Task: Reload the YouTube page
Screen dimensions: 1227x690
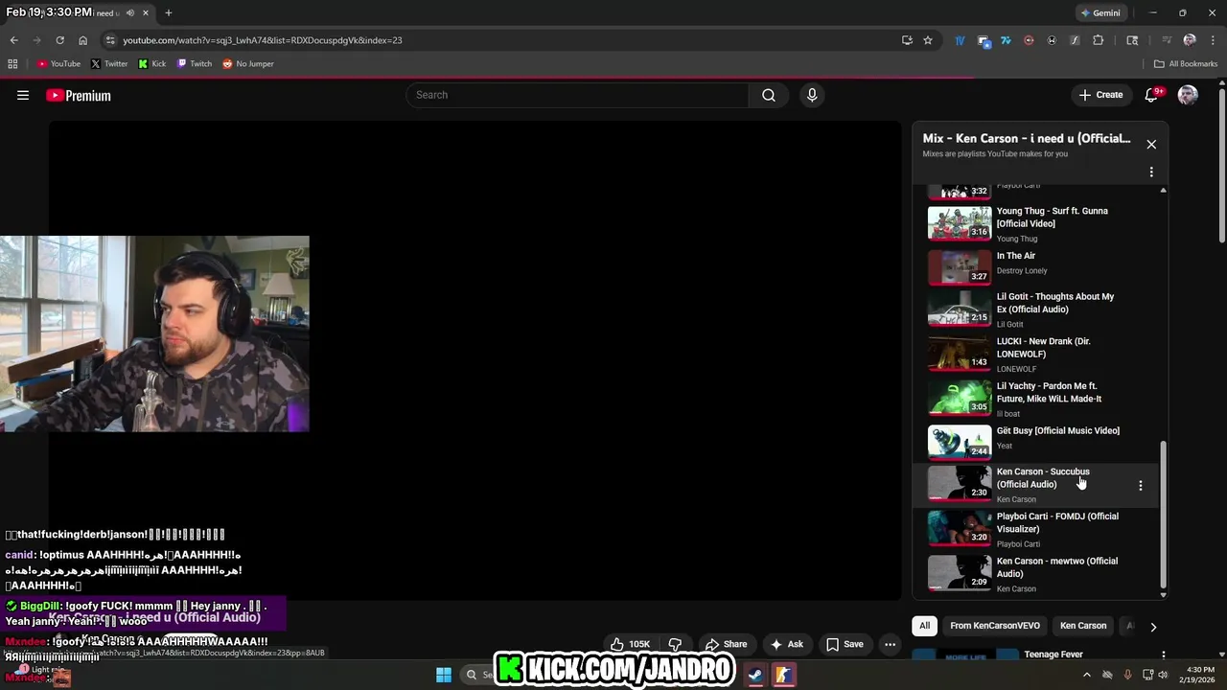Action: [x=59, y=40]
